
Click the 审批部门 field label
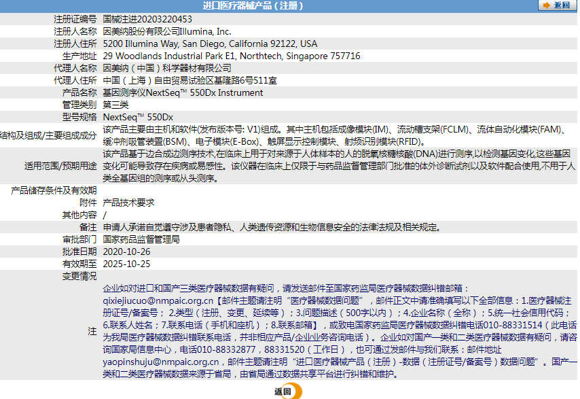click(79, 239)
